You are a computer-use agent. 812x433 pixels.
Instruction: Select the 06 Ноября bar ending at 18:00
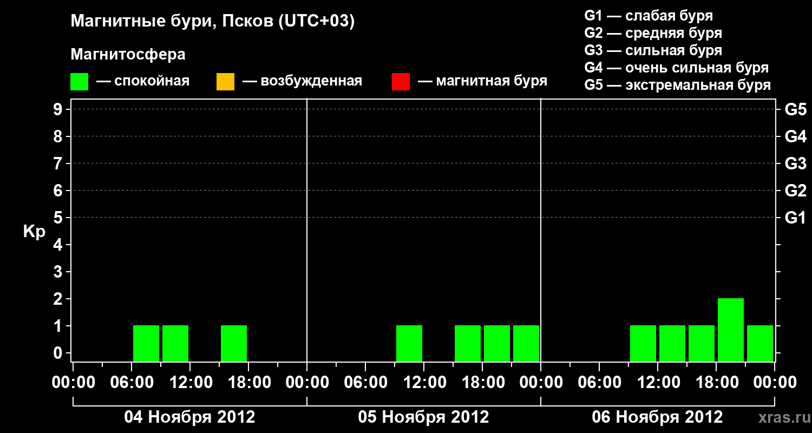[702, 343]
